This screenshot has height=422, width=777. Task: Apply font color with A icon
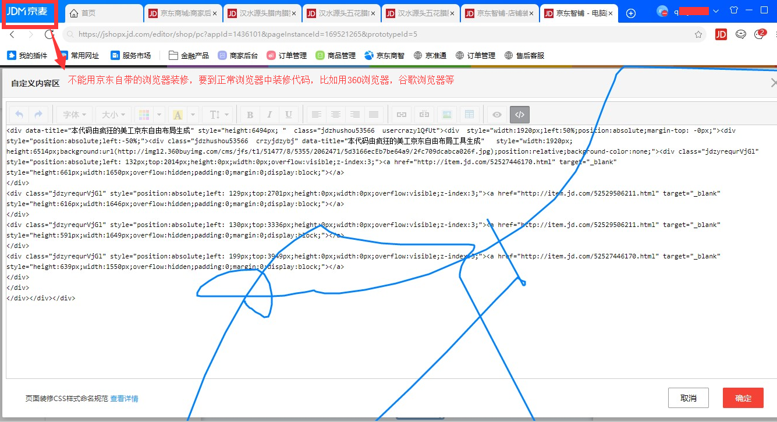(x=178, y=115)
